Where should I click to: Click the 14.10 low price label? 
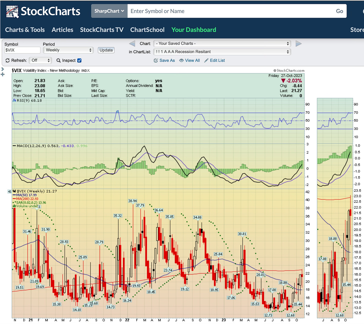point(77,310)
